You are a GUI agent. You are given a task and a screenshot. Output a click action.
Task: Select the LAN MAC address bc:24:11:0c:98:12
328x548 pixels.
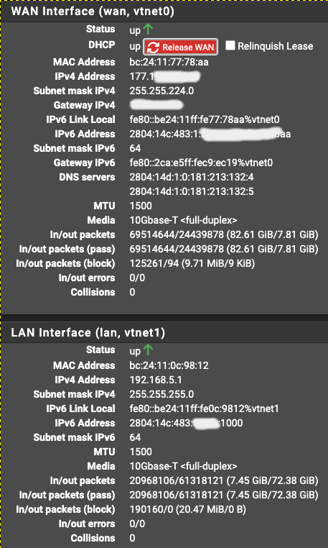coord(169,365)
